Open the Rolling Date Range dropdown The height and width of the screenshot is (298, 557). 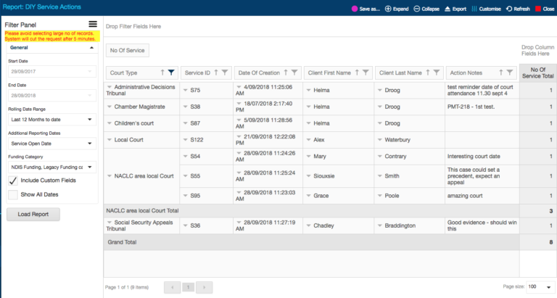pyautogui.click(x=52, y=120)
